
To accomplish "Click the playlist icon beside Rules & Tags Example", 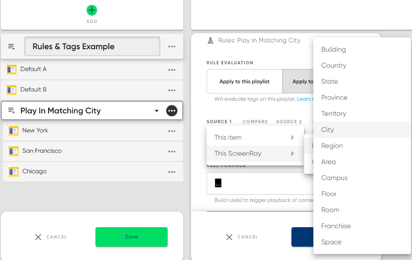I will [x=11, y=47].
